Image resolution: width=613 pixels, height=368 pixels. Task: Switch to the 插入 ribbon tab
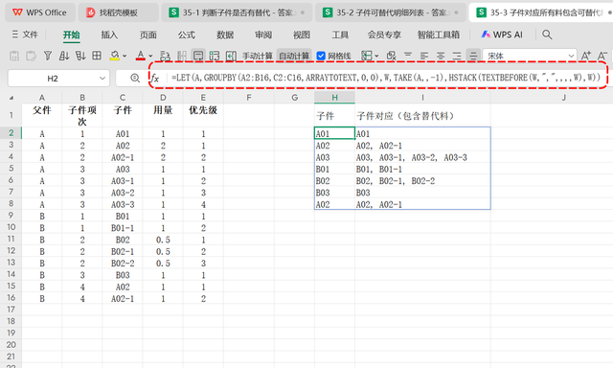click(109, 34)
